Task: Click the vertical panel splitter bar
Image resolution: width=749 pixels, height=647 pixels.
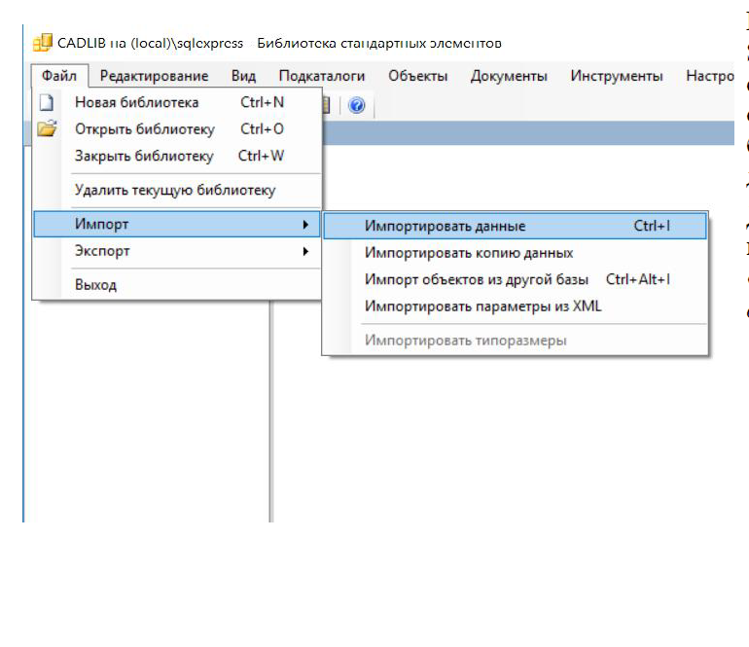Action: click(x=270, y=411)
